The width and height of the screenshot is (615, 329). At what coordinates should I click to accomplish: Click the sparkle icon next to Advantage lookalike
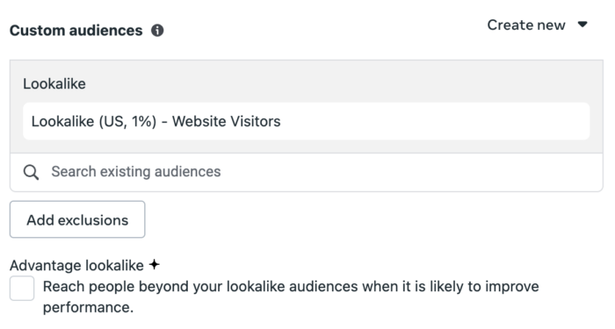(x=155, y=265)
